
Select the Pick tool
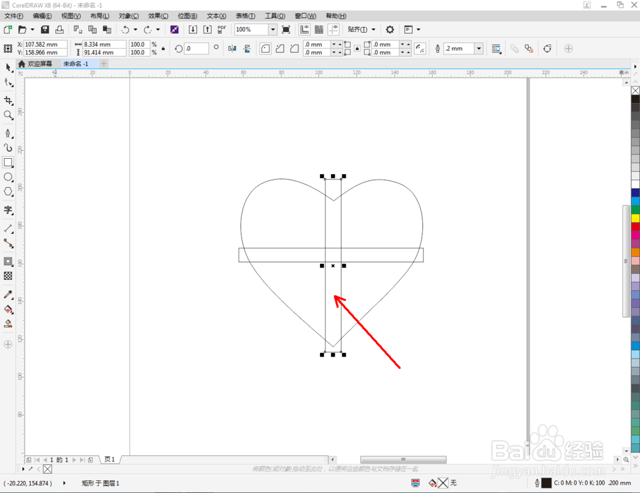point(8,67)
